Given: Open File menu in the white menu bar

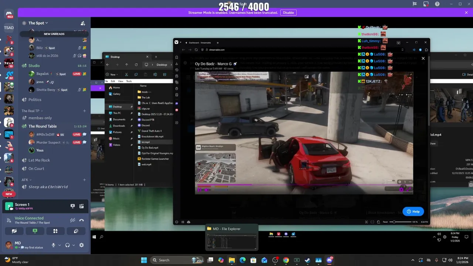Looking at the screenshot, I should 106,81.
